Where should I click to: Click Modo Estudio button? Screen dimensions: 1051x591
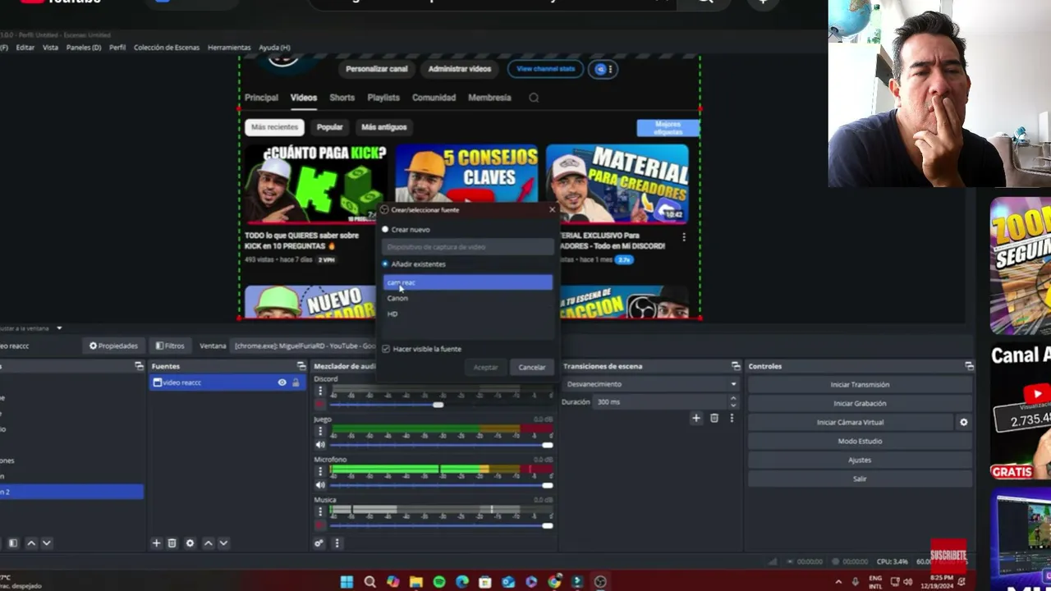(860, 441)
